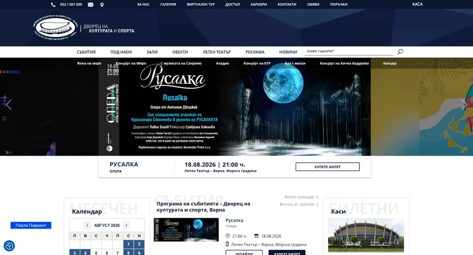Image resolution: width=473 pixels, height=255 pixels.
Task: Open the cookie consent icon
Action: [9, 246]
